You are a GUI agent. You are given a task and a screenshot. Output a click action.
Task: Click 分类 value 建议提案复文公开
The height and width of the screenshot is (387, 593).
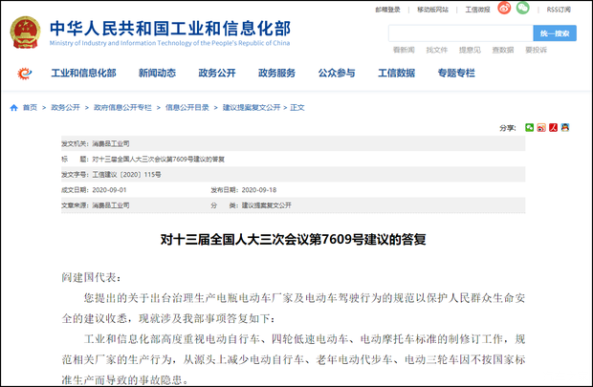[x=267, y=205]
